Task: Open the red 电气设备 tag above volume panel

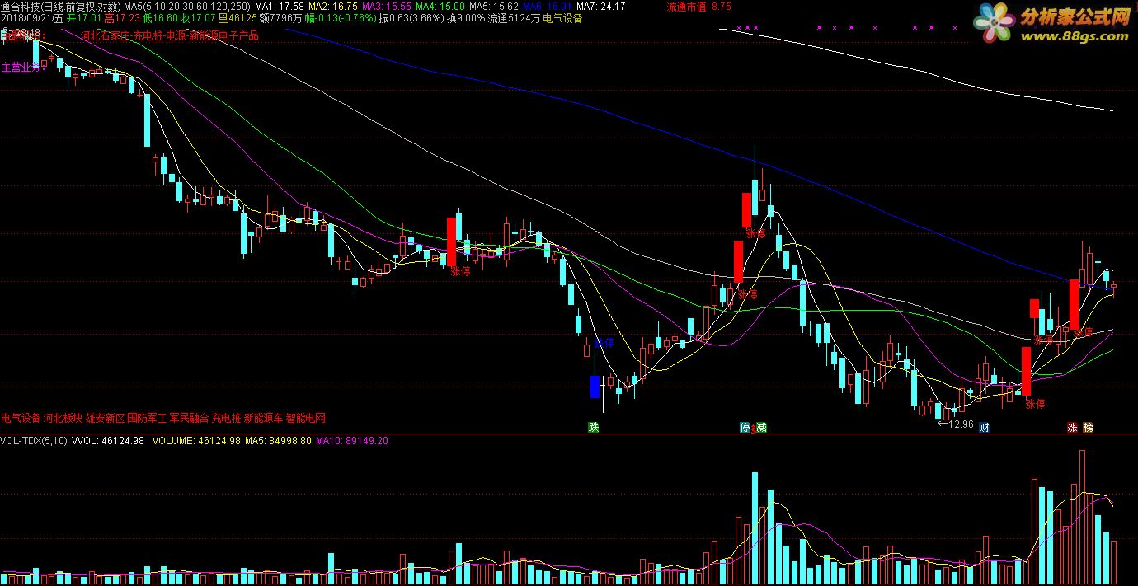Action: coord(21,418)
